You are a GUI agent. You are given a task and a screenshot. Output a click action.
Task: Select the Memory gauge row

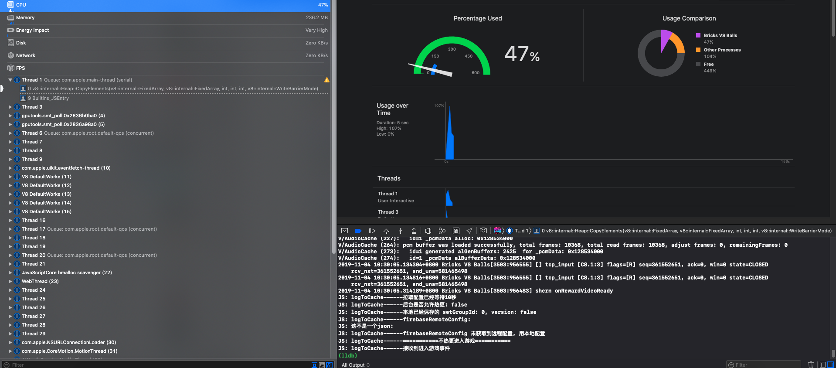166,17
